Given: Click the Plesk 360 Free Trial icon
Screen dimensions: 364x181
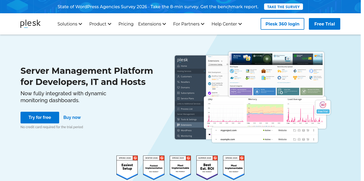Looking at the screenshot, I should tap(323, 107).
